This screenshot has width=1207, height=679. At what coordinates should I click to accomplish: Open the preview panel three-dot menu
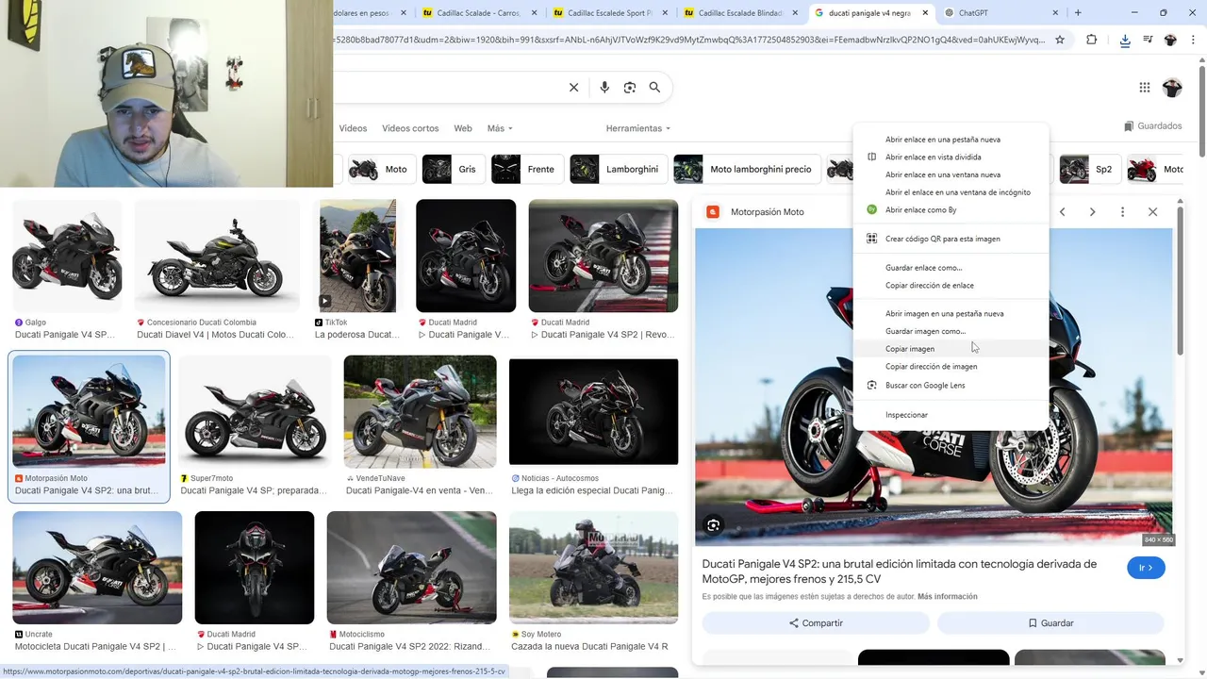(1122, 212)
